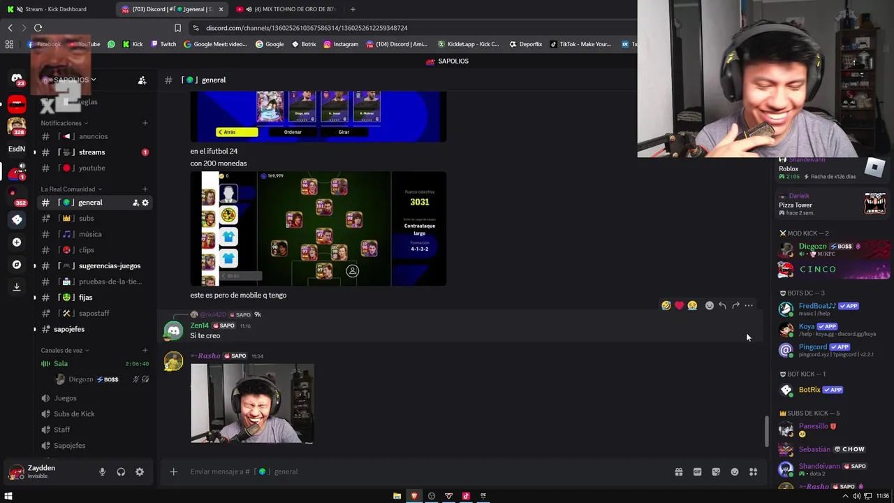Open Windows Start menu
The image size is (894, 503).
(x=8, y=496)
